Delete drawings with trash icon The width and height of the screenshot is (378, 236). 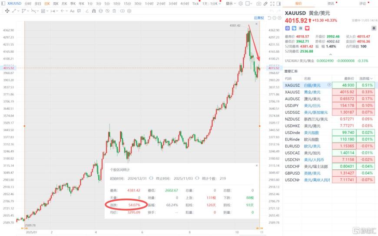point(114,11)
